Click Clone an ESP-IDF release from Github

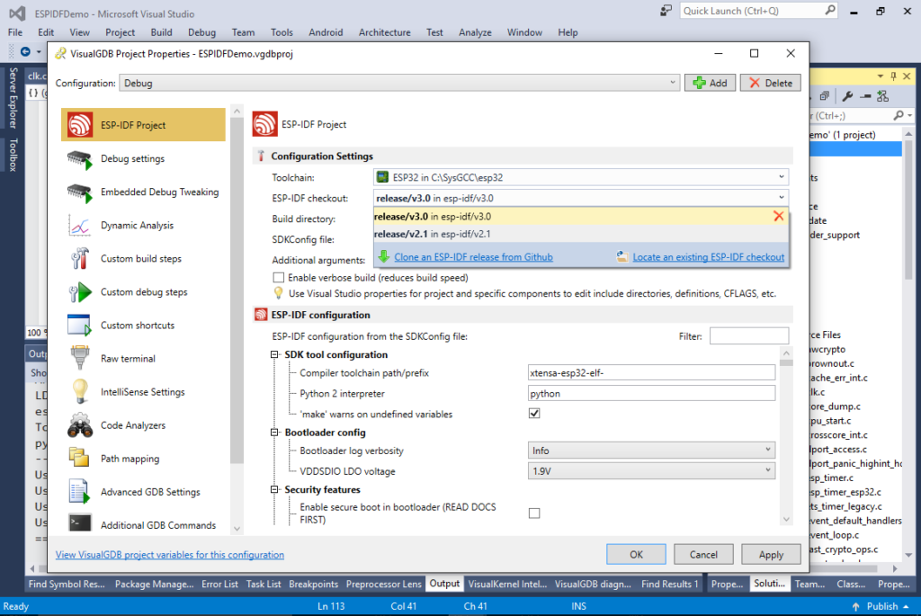tap(473, 257)
